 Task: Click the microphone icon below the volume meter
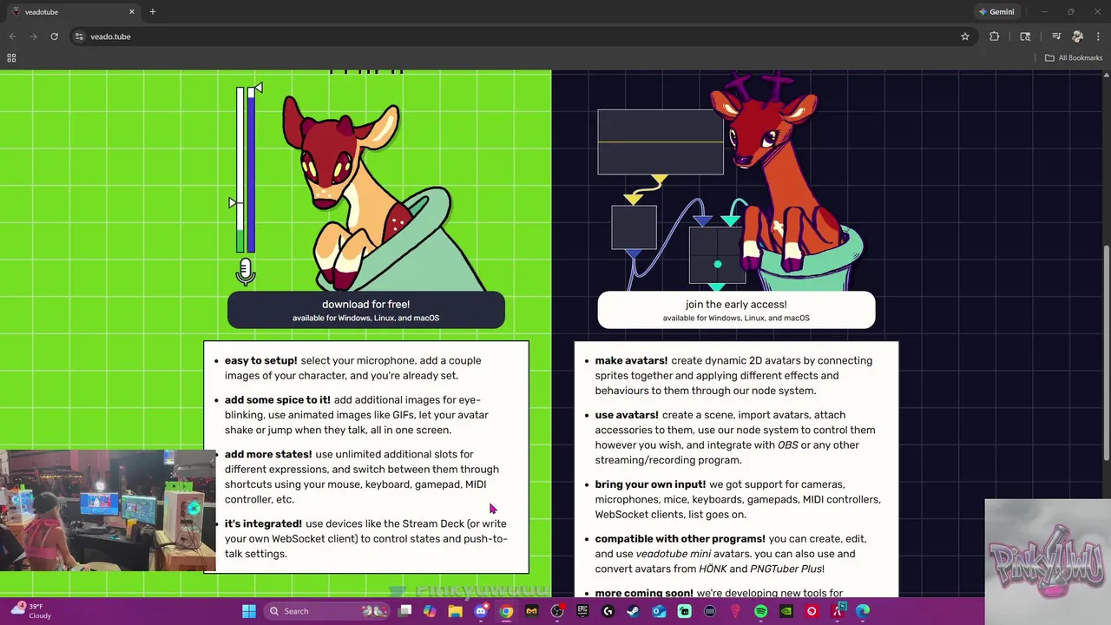pyautogui.click(x=246, y=271)
